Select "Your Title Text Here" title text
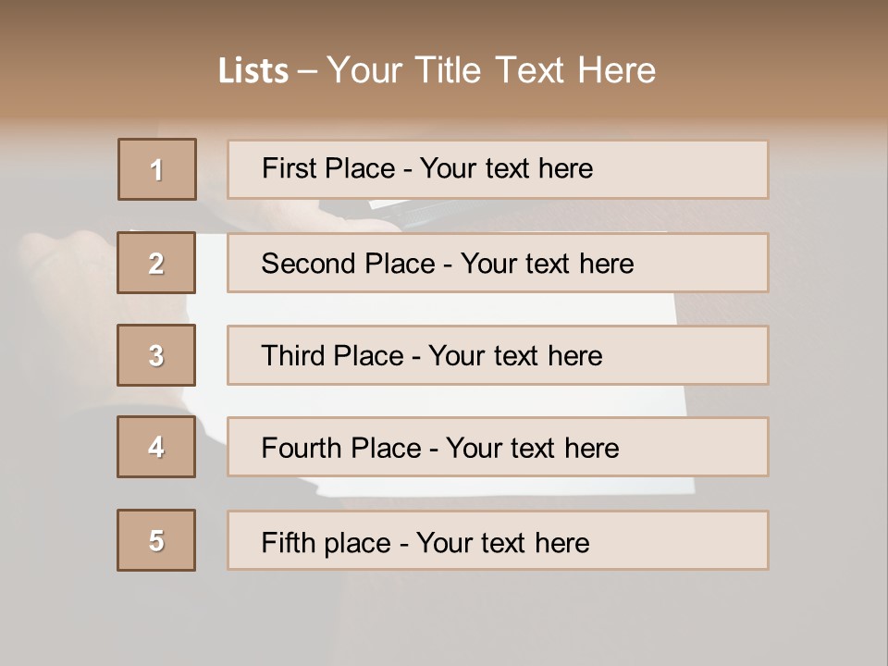Viewport: 888px width, 666px height. pos(491,70)
